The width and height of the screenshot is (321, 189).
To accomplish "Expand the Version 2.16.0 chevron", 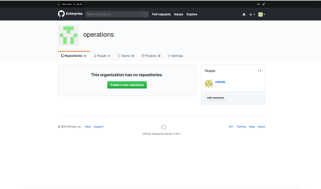I will point(59,4).
